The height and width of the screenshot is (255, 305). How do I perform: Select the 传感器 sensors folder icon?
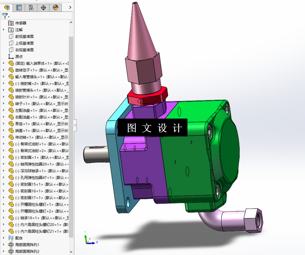point(11,23)
